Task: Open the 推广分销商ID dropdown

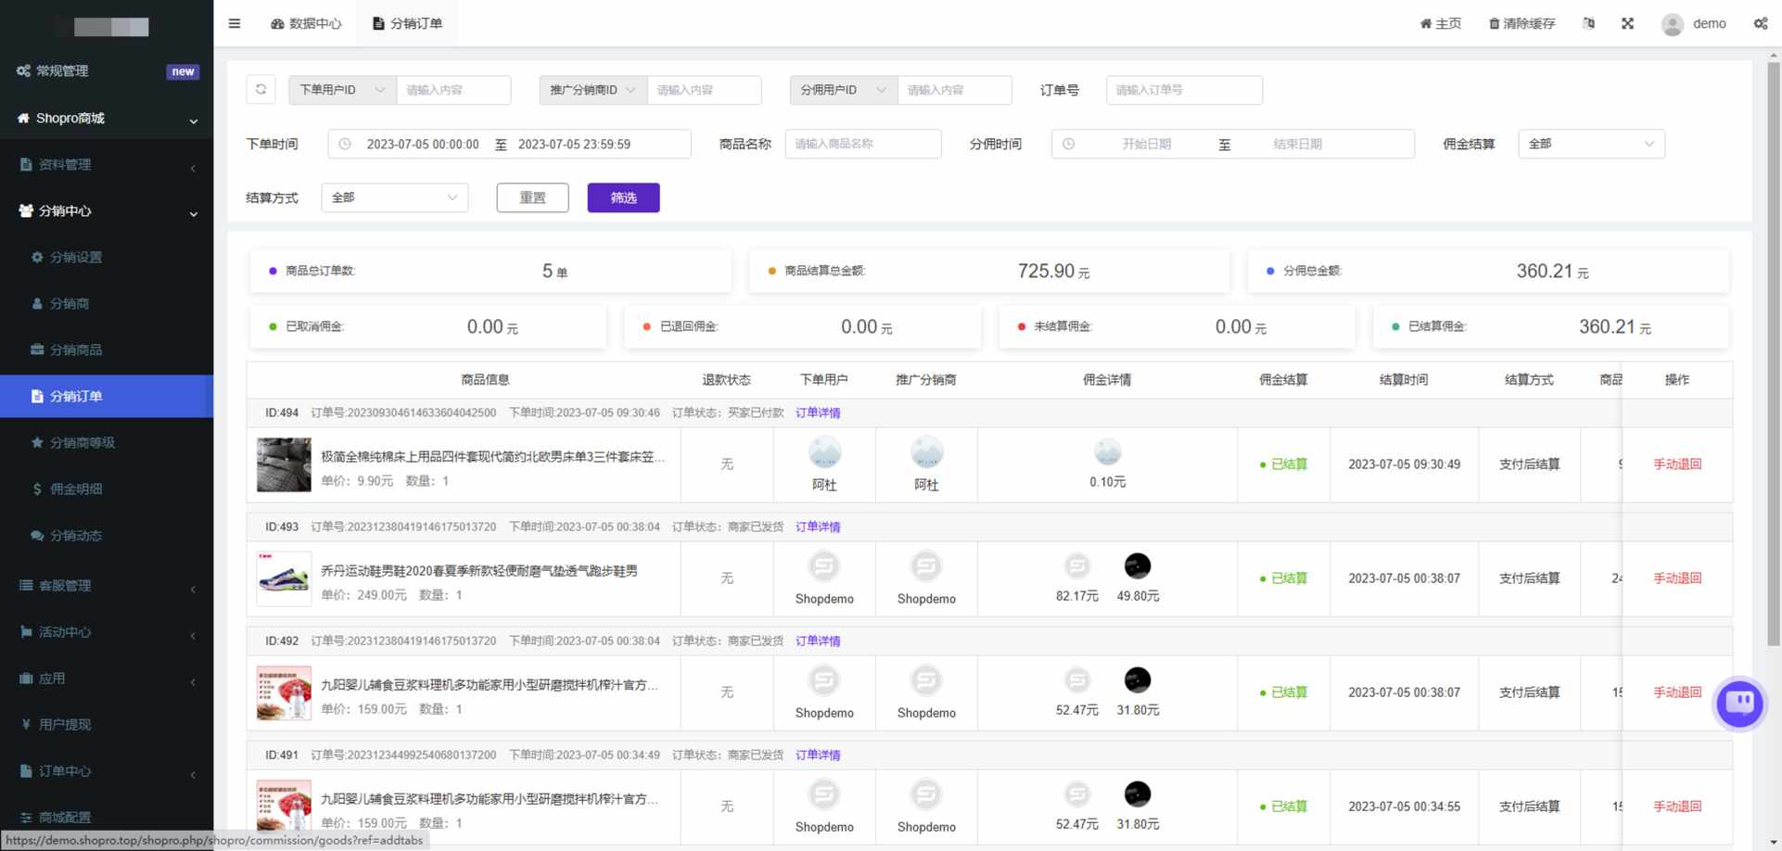Action: tap(592, 90)
